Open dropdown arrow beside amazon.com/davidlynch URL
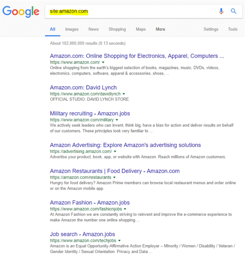 click(x=124, y=94)
